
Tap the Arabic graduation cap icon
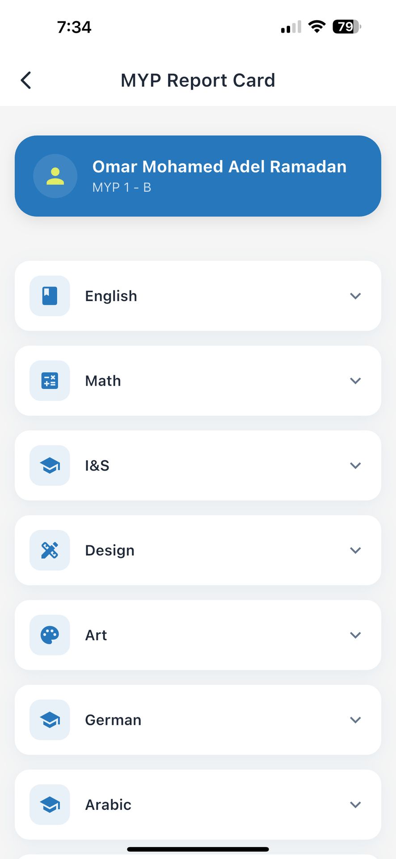click(50, 804)
